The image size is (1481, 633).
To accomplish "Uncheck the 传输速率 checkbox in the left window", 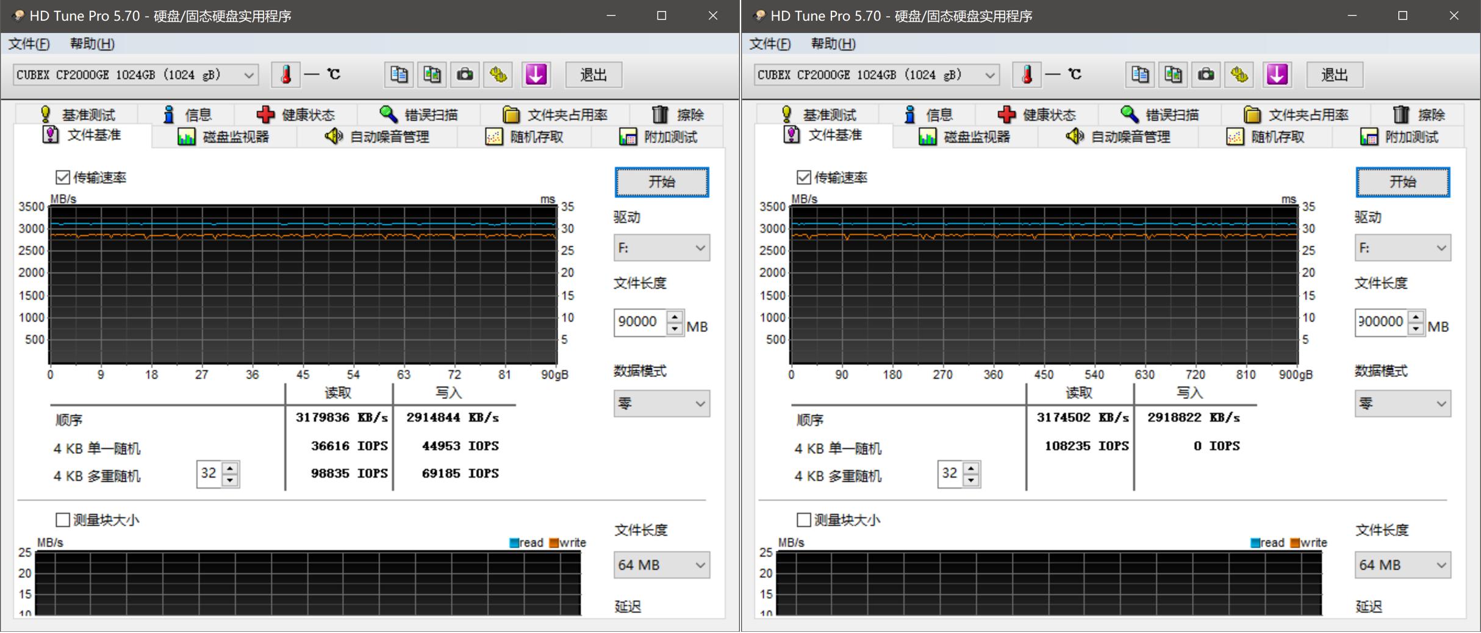I will coord(63,177).
